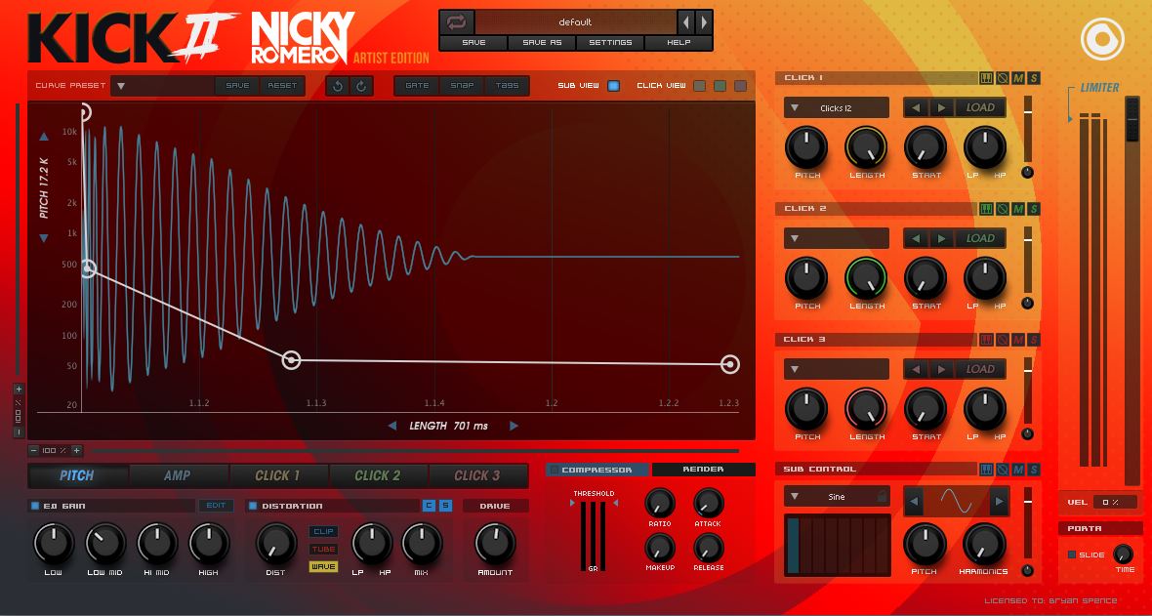Click the Click 1 vertical volume slider
This screenshot has height=616, width=1152.
[x=1028, y=129]
